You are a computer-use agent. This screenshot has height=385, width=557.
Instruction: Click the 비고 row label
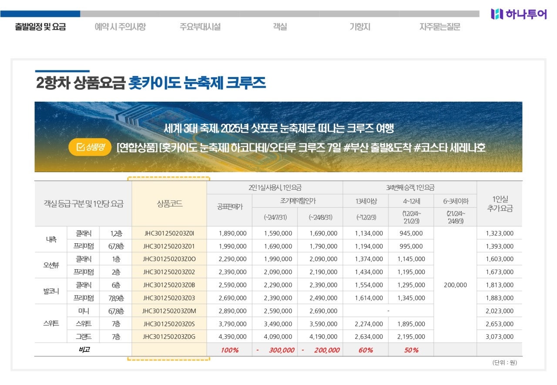(x=84, y=349)
